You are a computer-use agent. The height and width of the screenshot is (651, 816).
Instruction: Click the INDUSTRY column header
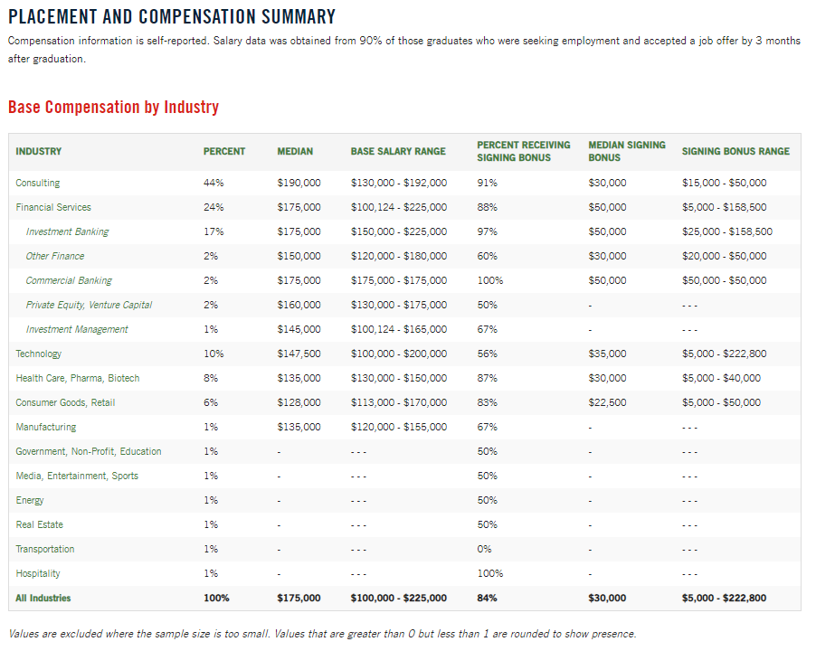(39, 152)
